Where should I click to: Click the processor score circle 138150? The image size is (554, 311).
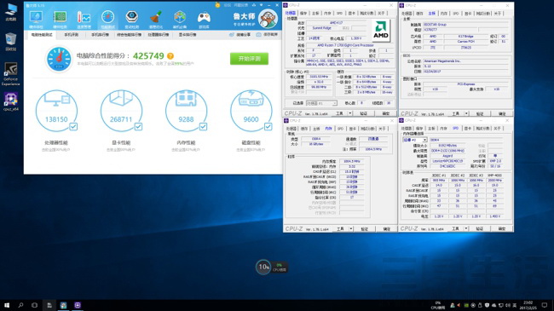click(x=56, y=111)
